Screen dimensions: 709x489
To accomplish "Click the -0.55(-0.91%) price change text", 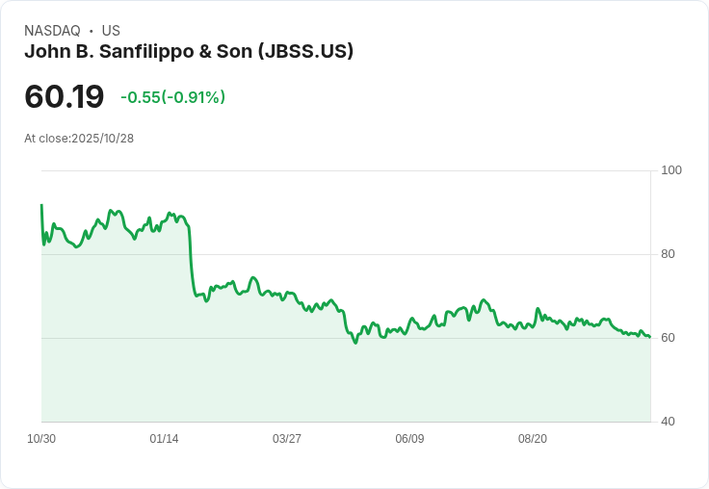I will 172,97.
